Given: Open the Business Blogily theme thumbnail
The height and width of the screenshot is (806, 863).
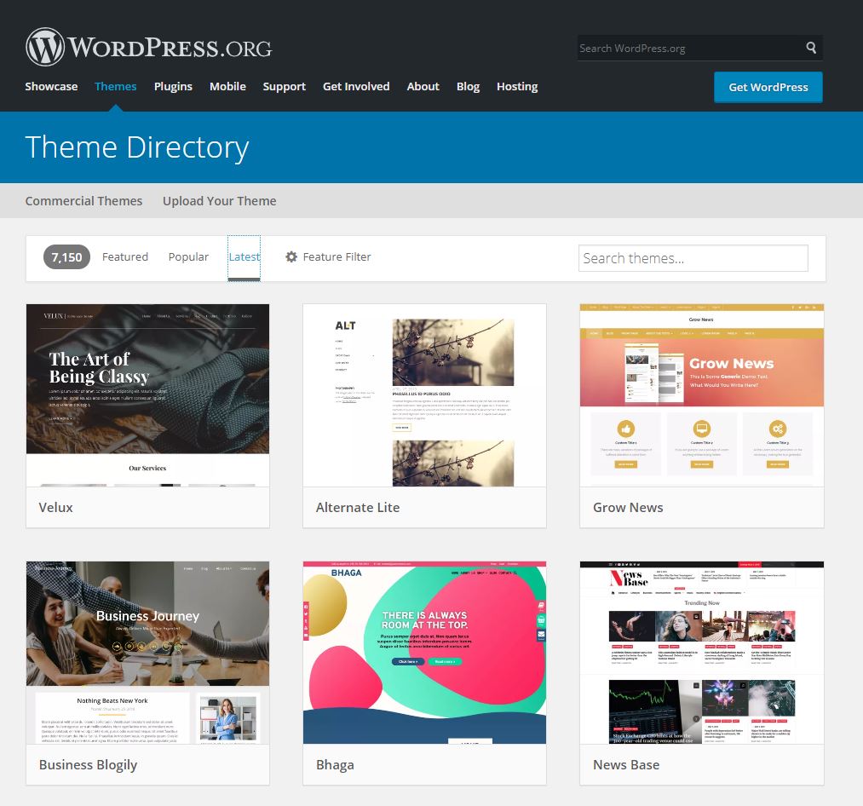Looking at the screenshot, I should [147, 653].
